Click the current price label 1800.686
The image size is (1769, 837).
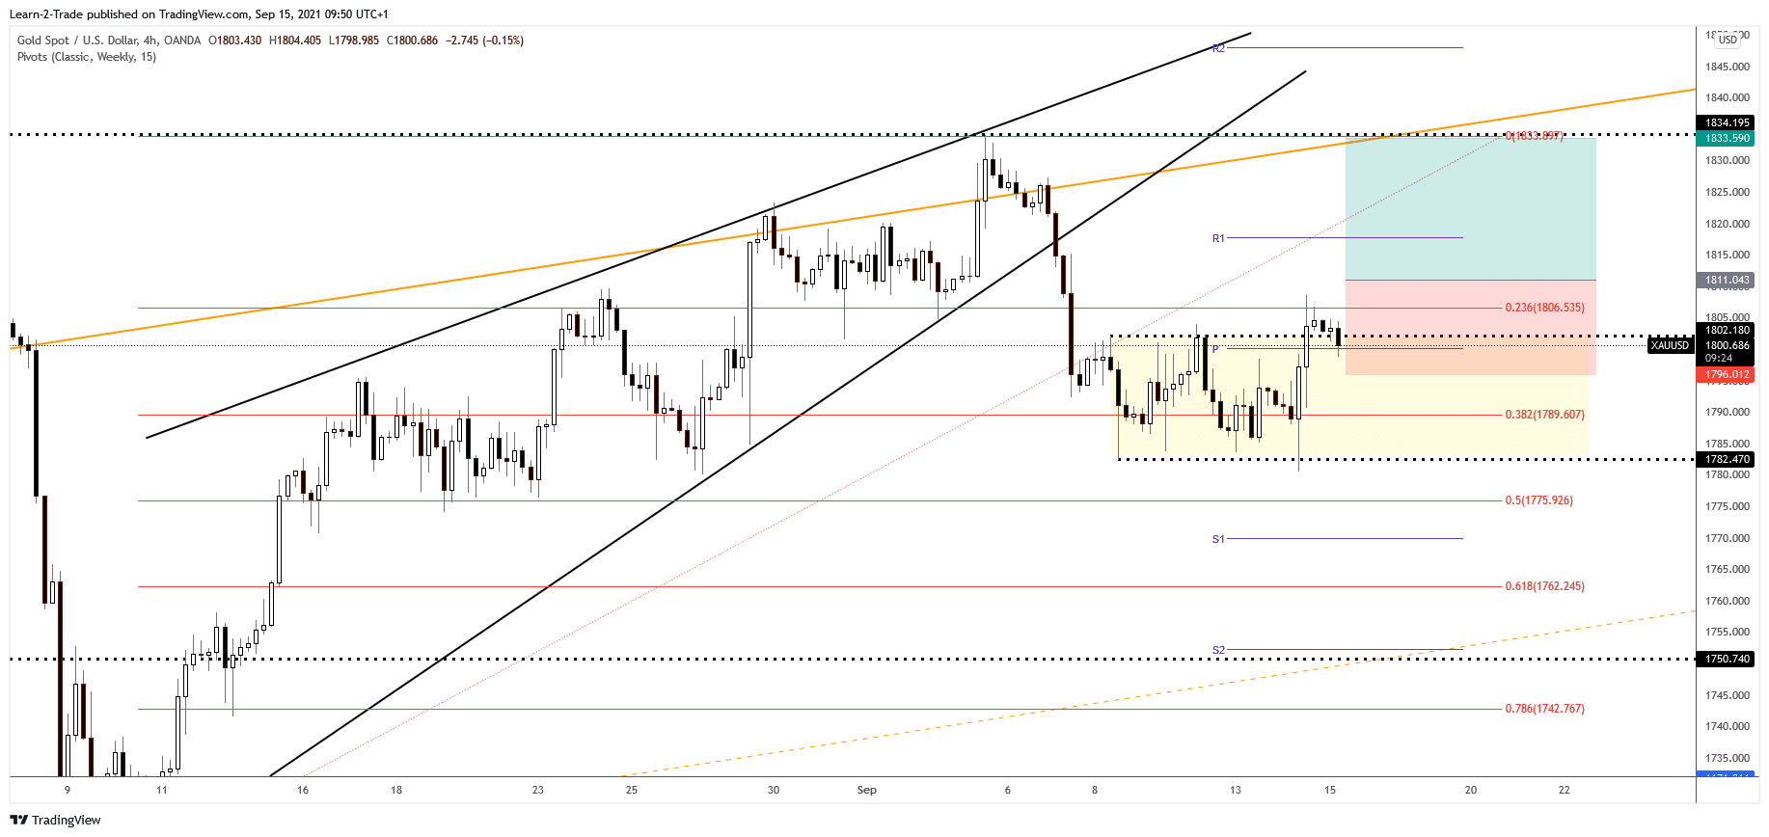[1727, 345]
